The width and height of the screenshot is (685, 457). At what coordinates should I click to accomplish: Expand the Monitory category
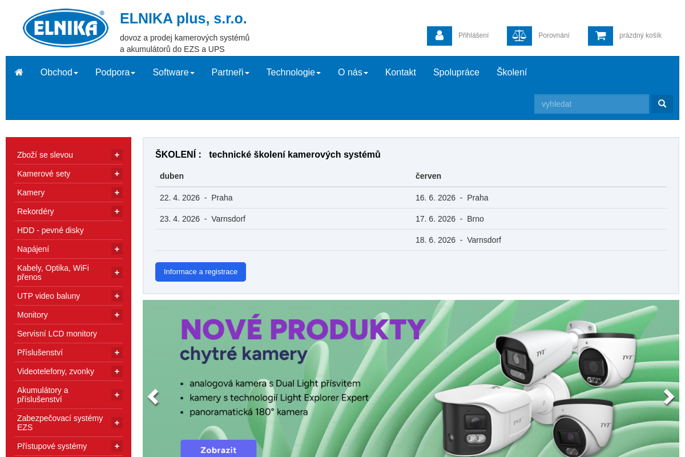click(x=116, y=315)
